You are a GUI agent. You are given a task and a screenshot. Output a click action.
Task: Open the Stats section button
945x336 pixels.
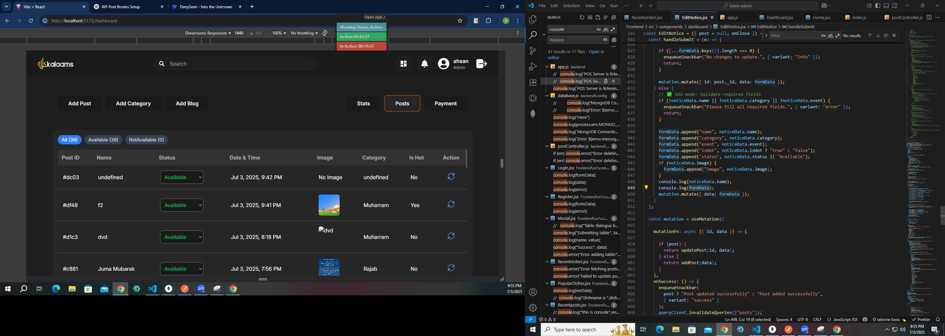[363, 103]
